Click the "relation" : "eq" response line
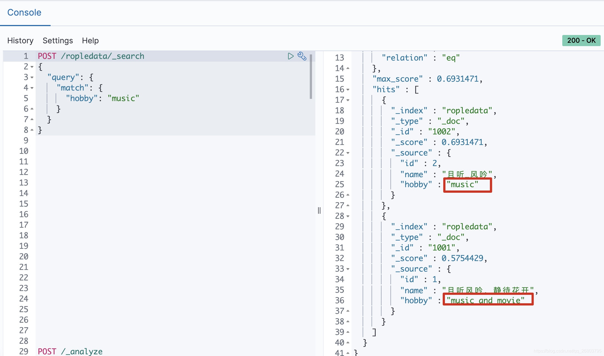Screen dimensions: 604x356 [x=421, y=58]
